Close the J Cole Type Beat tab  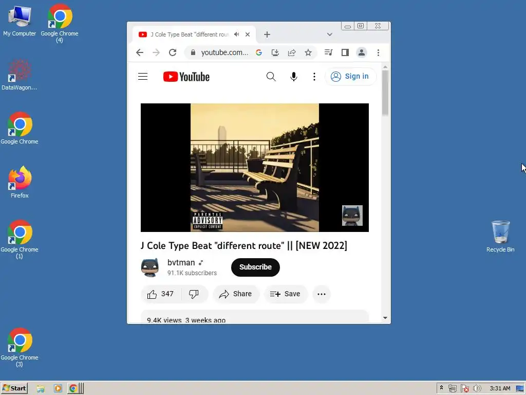(x=248, y=34)
